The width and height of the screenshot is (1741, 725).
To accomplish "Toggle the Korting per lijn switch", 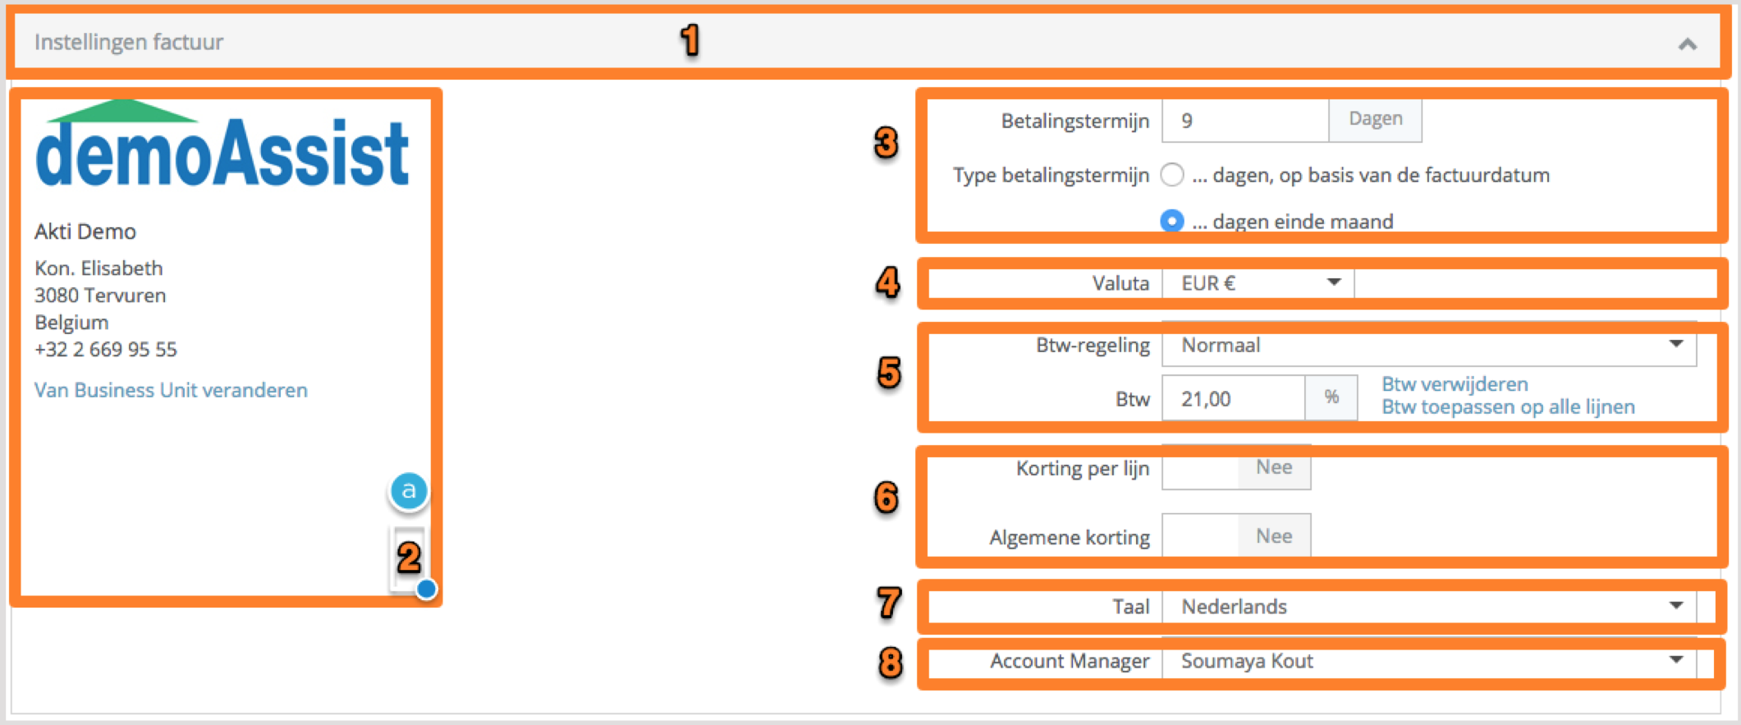I will click(x=1236, y=467).
